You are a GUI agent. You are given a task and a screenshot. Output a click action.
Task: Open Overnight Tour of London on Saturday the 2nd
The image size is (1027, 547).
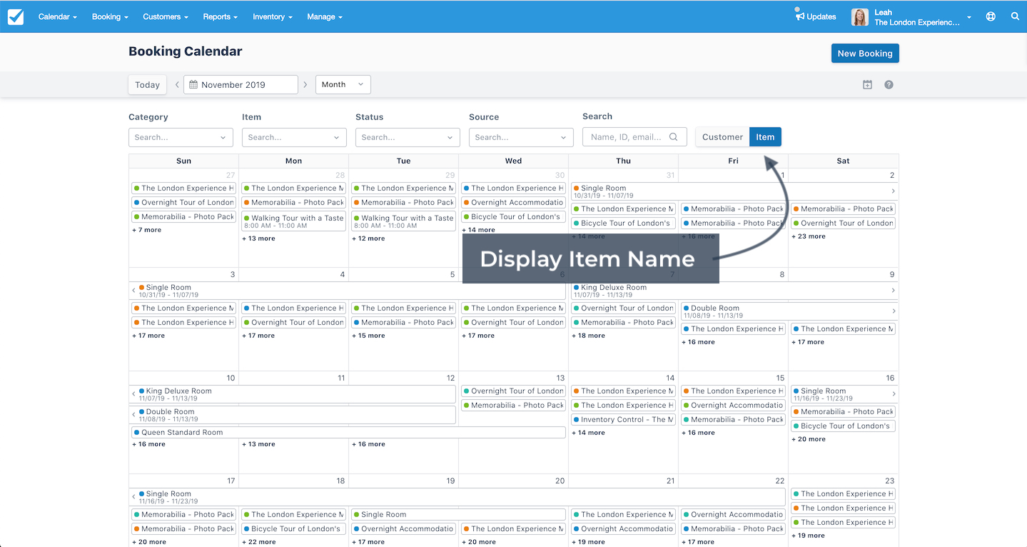843,223
